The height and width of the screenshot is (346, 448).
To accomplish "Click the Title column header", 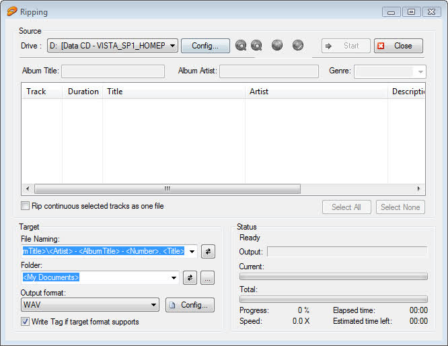I will (174, 92).
